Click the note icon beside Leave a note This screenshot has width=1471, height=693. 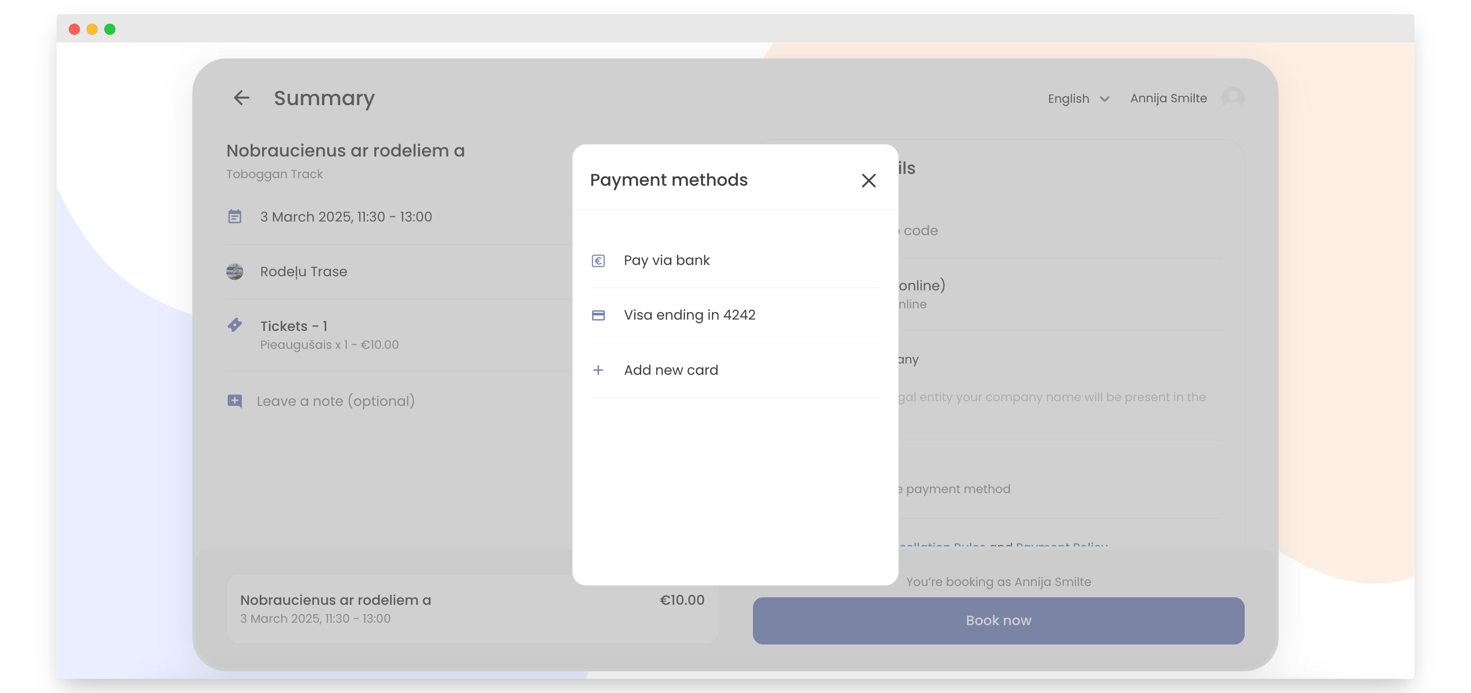[235, 401]
